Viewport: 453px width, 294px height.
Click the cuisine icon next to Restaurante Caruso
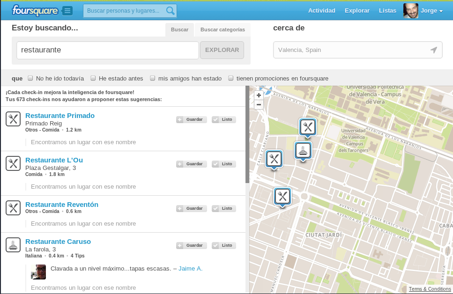(13, 244)
